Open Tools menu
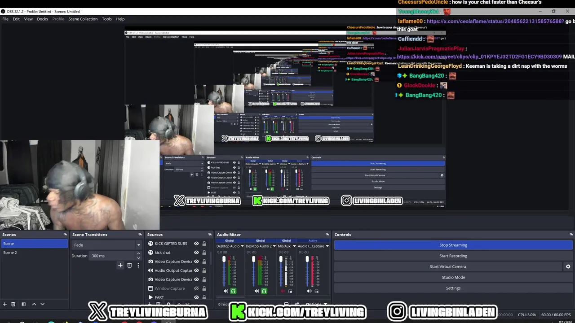575x323 pixels. click(107, 19)
